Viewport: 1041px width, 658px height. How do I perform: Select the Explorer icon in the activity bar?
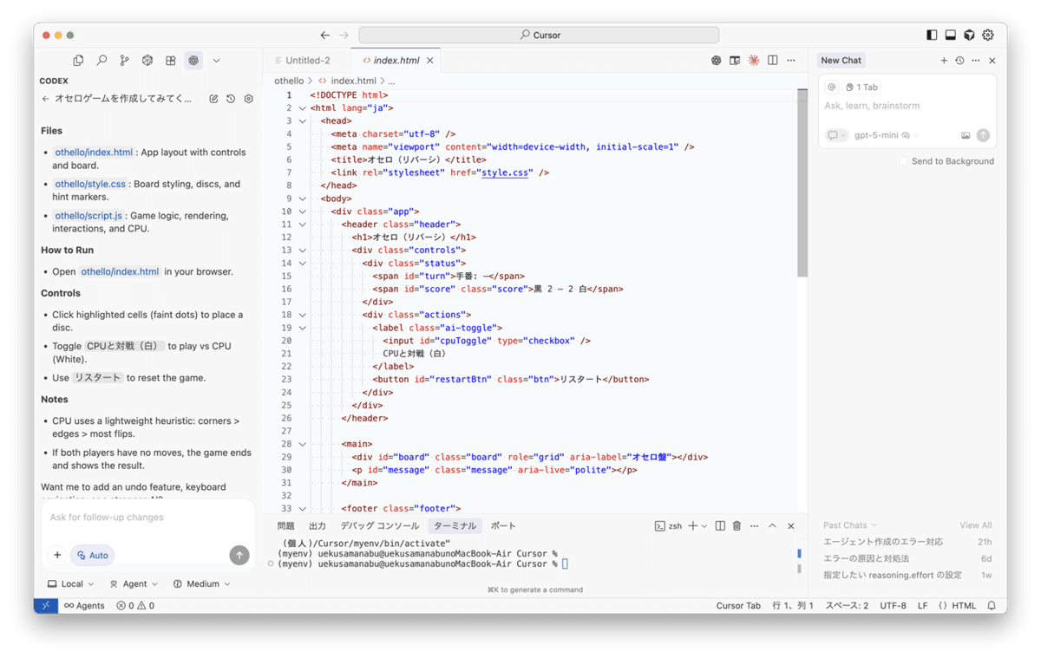pyautogui.click(x=78, y=61)
